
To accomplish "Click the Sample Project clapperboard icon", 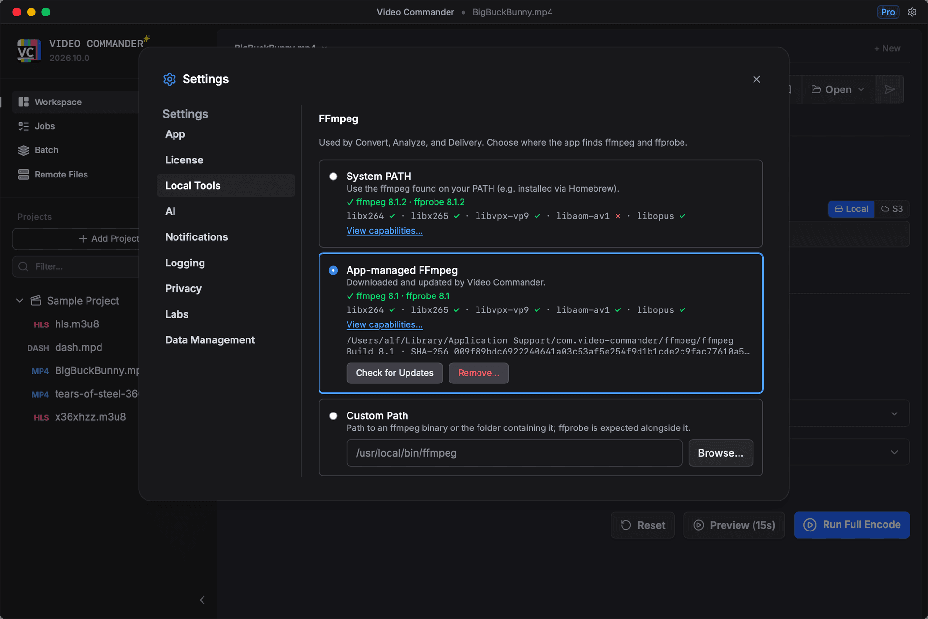I will click(x=36, y=301).
